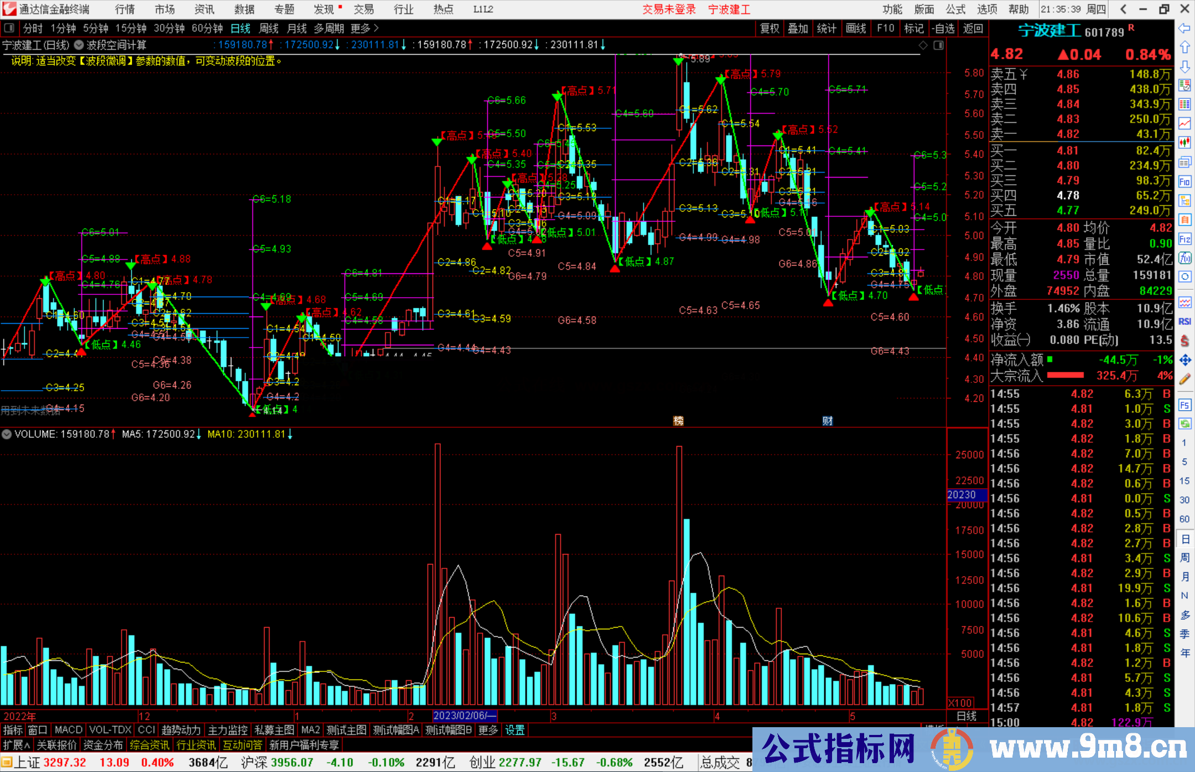Click the blue left arrow back icon
Screen dimensions: 1195x772
pos(1184,28)
